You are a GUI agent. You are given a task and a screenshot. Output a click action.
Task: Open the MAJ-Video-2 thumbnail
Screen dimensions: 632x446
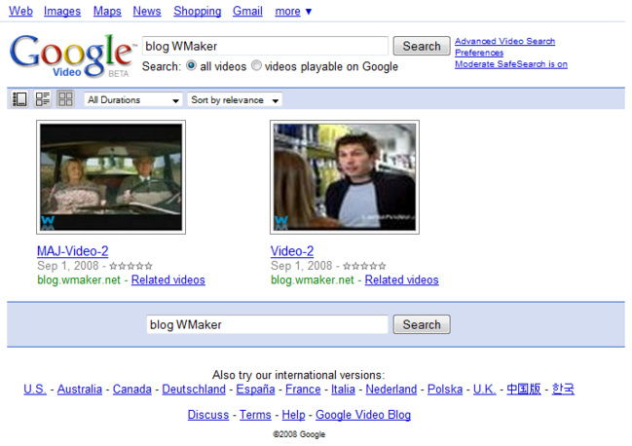pyautogui.click(x=110, y=177)
